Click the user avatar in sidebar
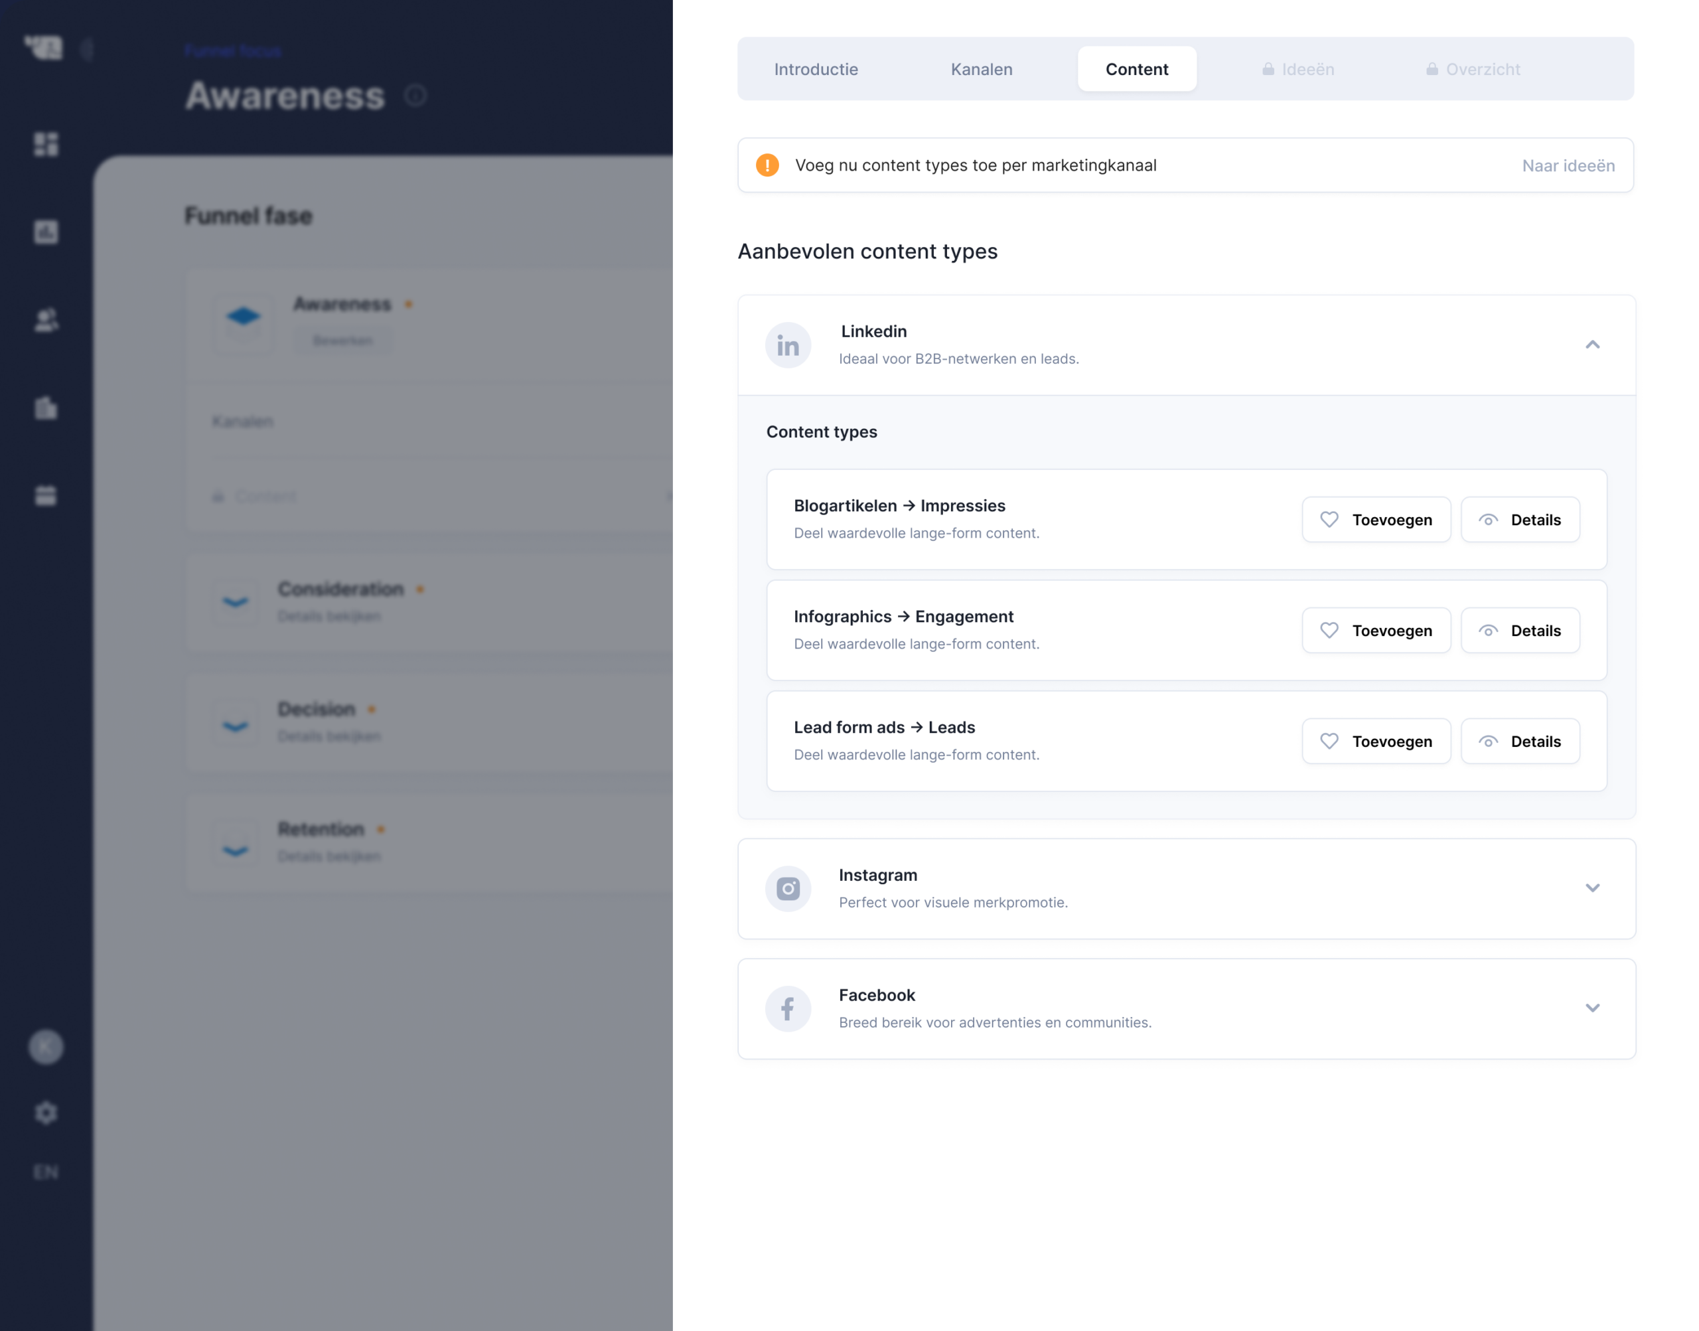This screenshot has height=1331, width=1699. [x=46, y=1047]
